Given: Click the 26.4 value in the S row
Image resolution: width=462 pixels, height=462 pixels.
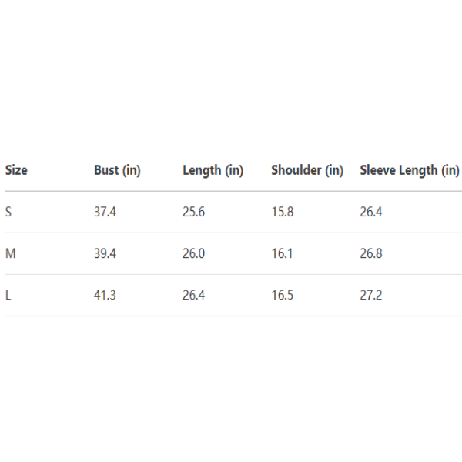Looking at the screenshot, I should coord(371,212).
